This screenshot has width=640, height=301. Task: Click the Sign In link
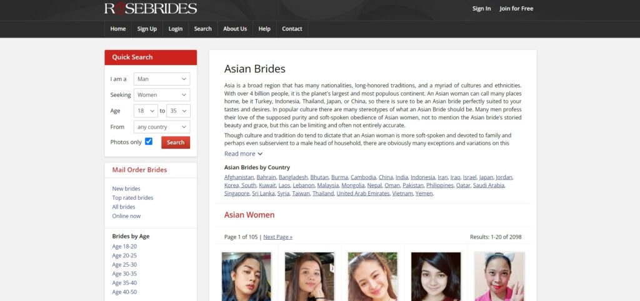481,9
